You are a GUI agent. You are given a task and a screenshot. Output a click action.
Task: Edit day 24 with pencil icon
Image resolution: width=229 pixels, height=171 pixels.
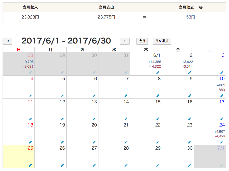point(222,142)
